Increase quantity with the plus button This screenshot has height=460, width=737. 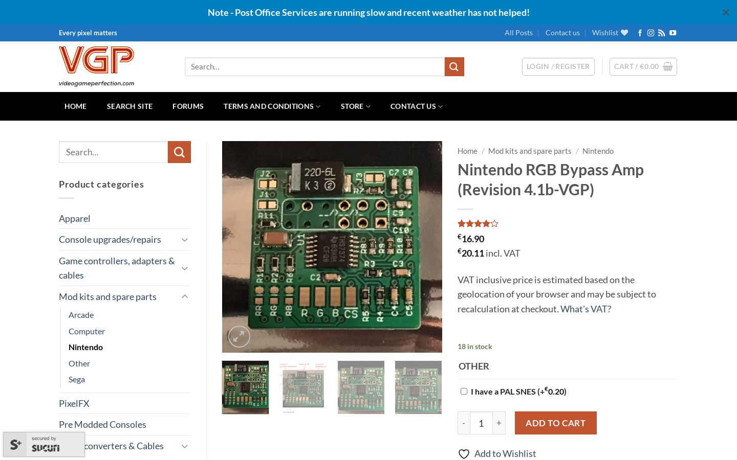coord(499,423)
